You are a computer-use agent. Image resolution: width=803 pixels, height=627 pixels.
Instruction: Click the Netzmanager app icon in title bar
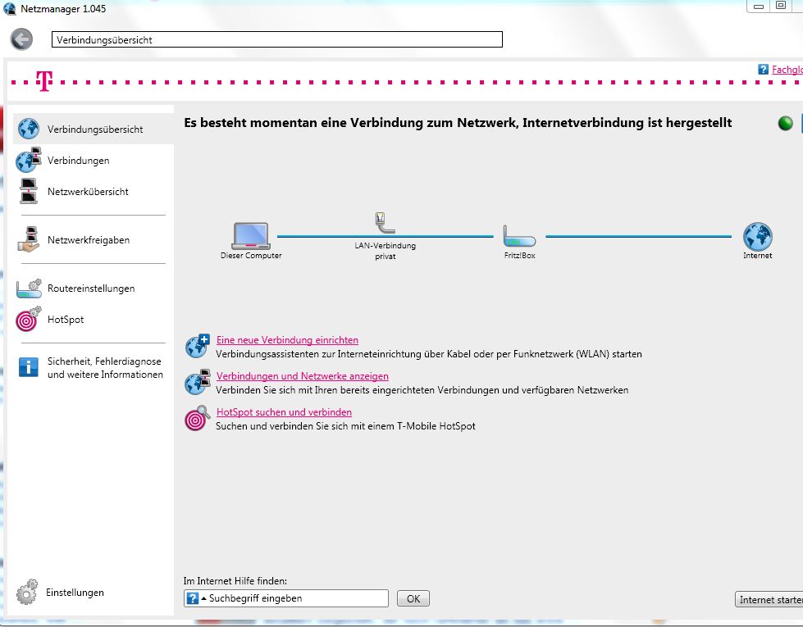click(10, 9)
